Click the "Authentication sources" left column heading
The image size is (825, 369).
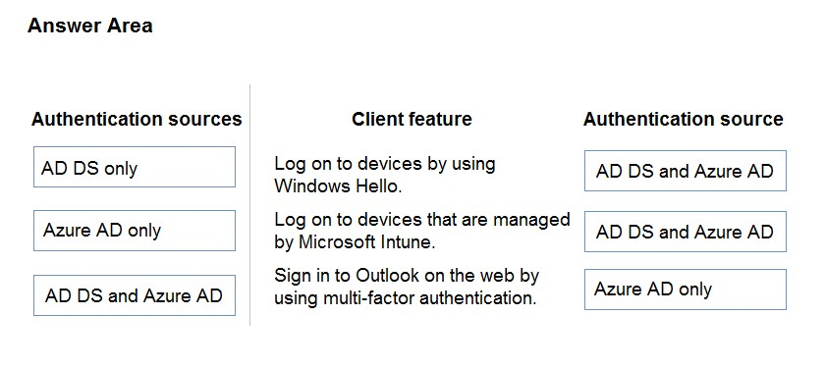pyautogui.click(x=137, y=119)
